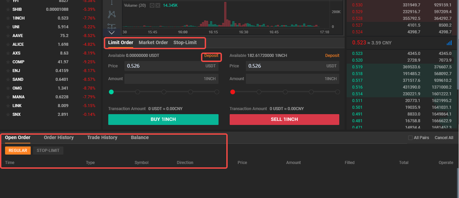The image size is (459, 198).
Task: Focus the buy Amount input field
Action: pyautogui.click(x=171, y=79)
